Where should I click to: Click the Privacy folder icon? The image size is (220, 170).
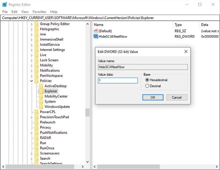pyautogui.click(x=37, y=128)
